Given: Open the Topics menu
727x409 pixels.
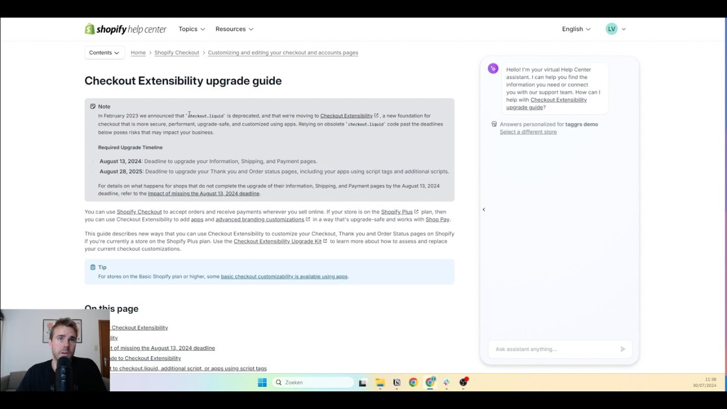Looking at the screenshot, I should tap(191, 29).
